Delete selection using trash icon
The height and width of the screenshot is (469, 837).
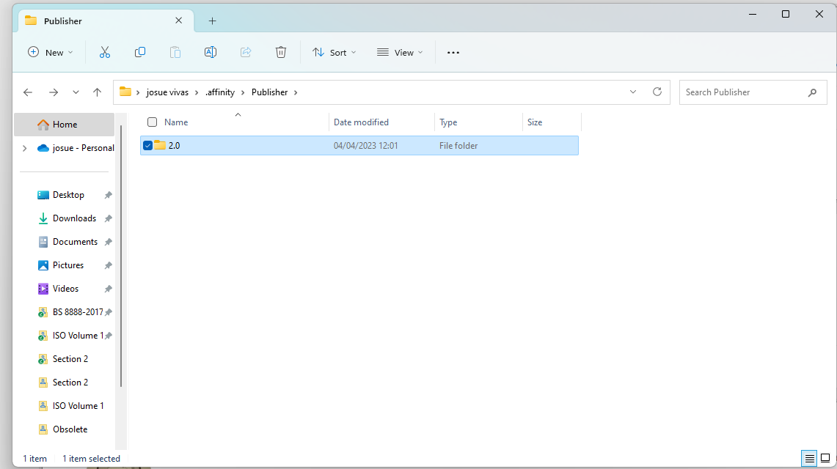[x=281, y=52]
